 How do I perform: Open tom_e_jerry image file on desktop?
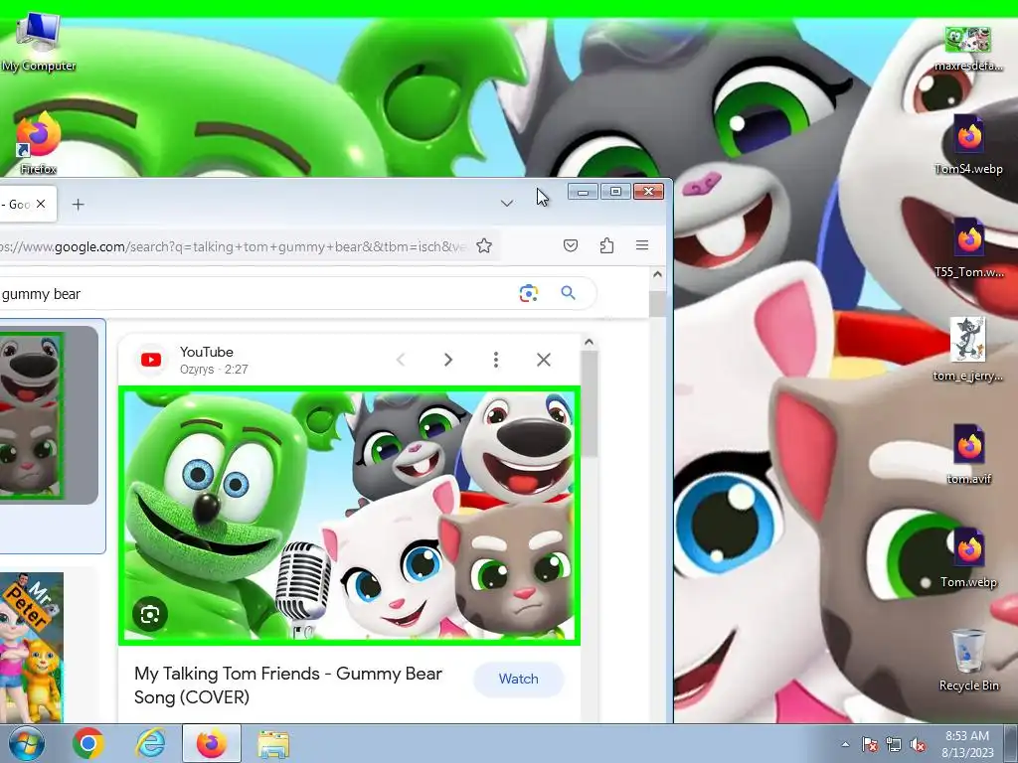[x=968, y=351]
